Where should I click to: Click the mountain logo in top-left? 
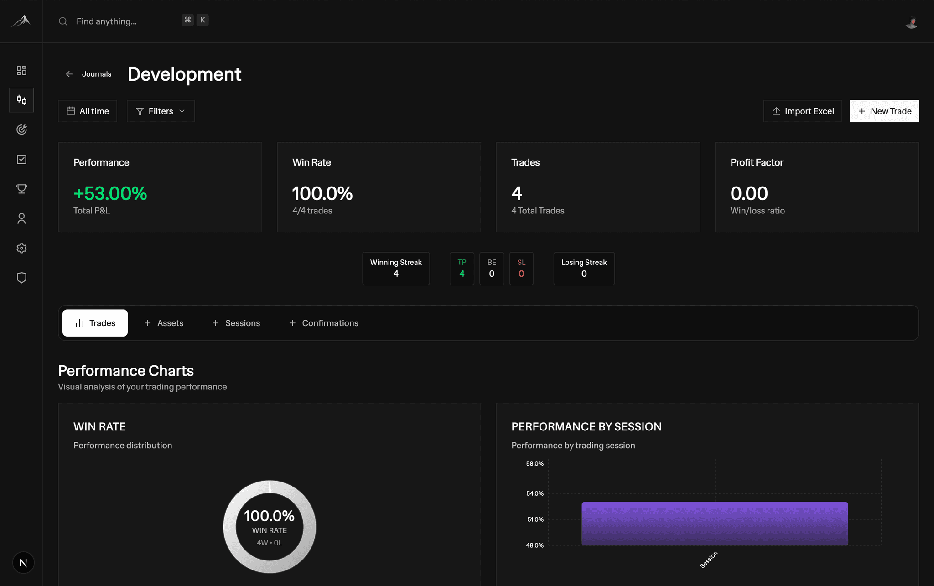[x=21, y=21]
